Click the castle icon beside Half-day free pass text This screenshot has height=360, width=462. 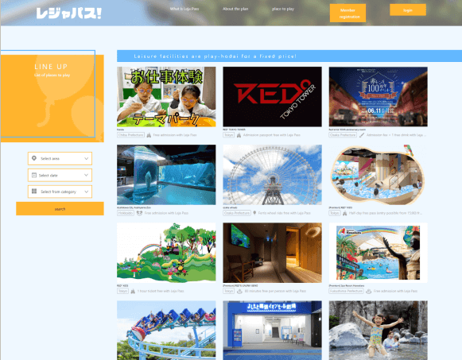click(344, 213)
